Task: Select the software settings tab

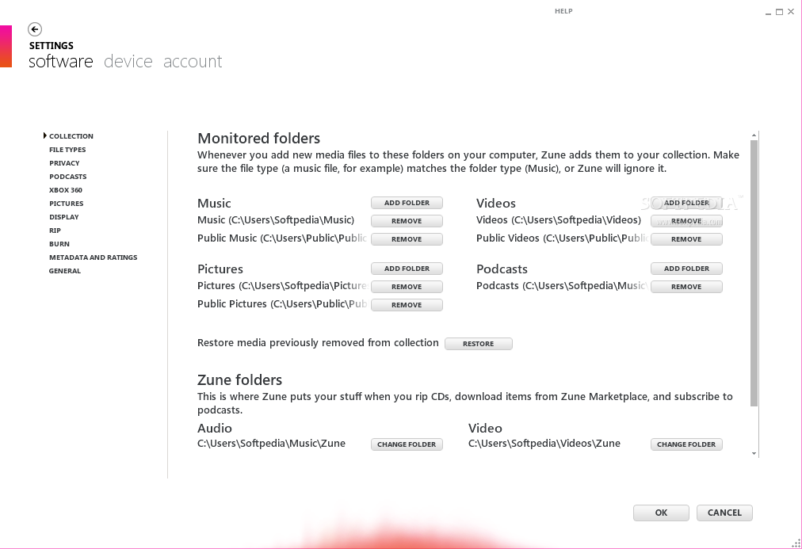Action: [x=61, y=61]
